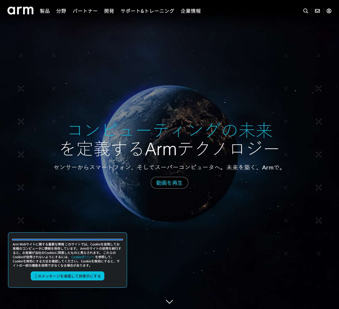Open the user account icon
The width and height of the screenshot is (339, 309).
[x=329, y=11]
